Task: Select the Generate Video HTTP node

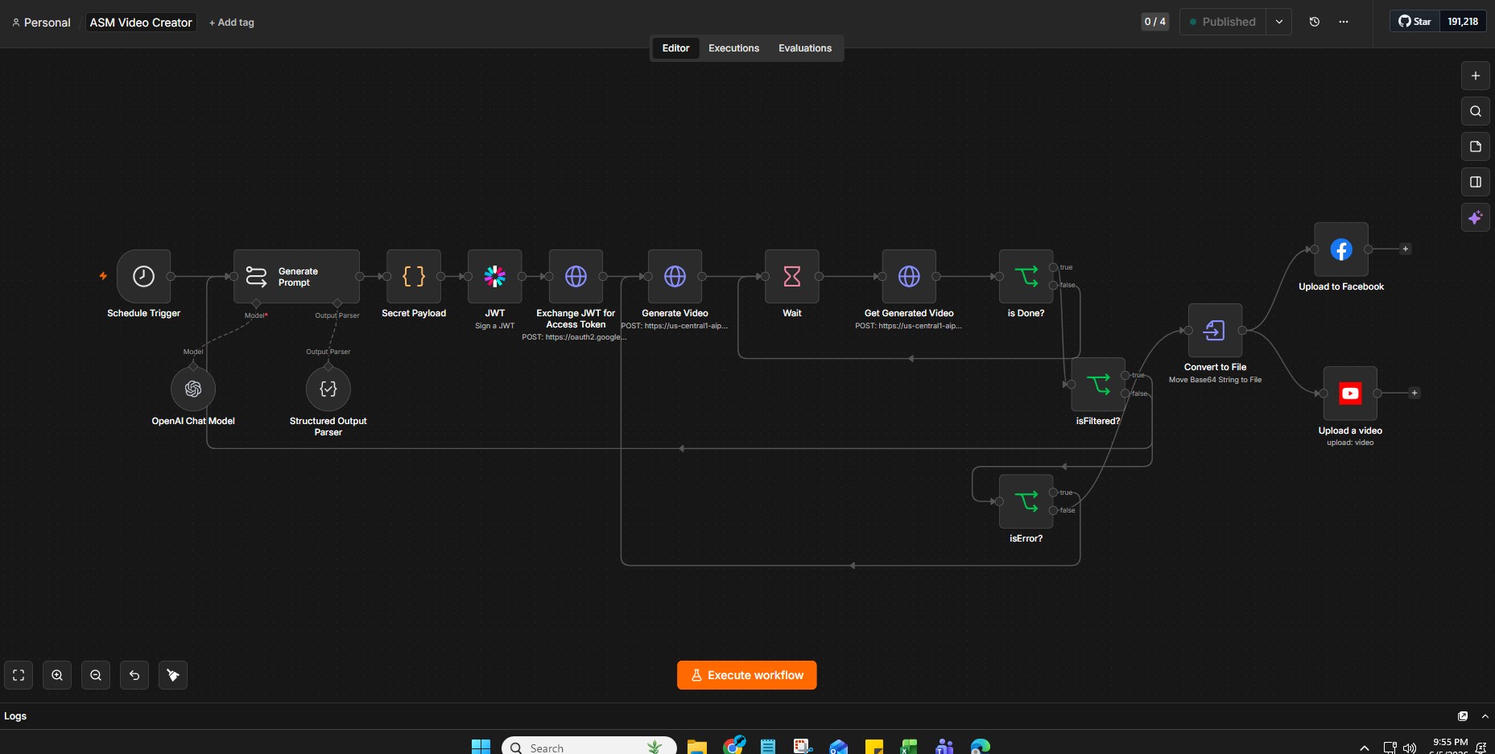Action: click(675, 276)
